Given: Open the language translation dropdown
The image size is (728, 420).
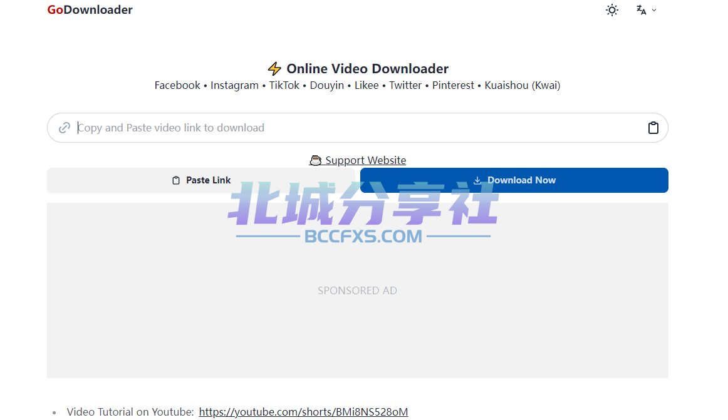Looking at the screenshot, I should (x=647, y=10).
